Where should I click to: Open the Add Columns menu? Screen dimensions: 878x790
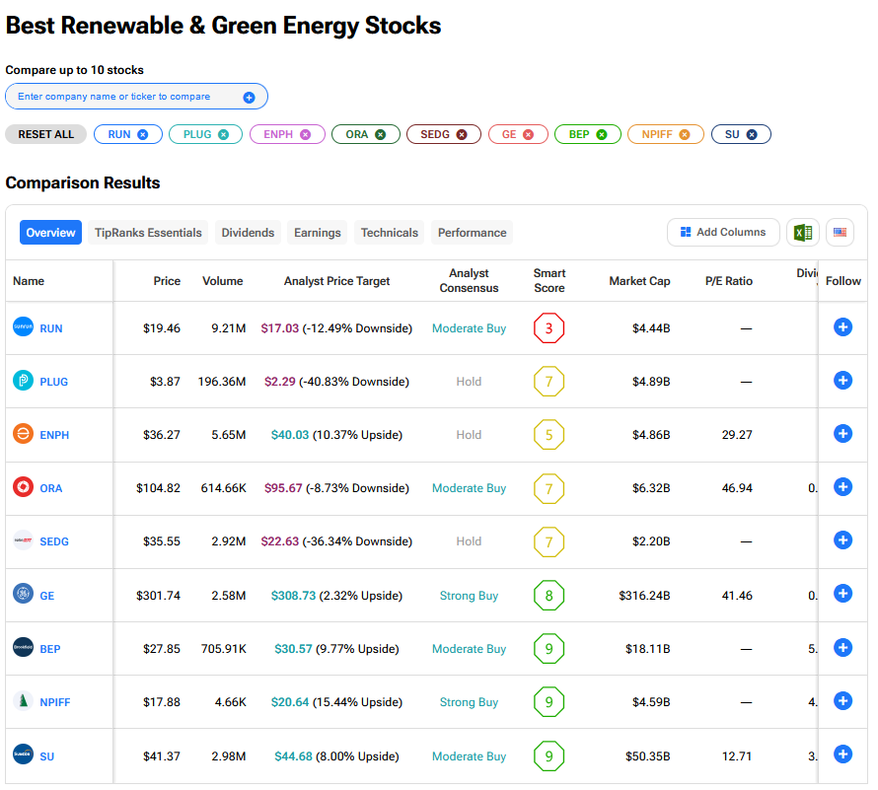click(723, 233)
